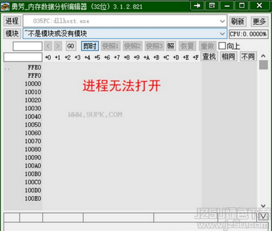This screenshot has height=231, width=272.
Task: Select address row 10050
Action: click(x=33, y=125)
